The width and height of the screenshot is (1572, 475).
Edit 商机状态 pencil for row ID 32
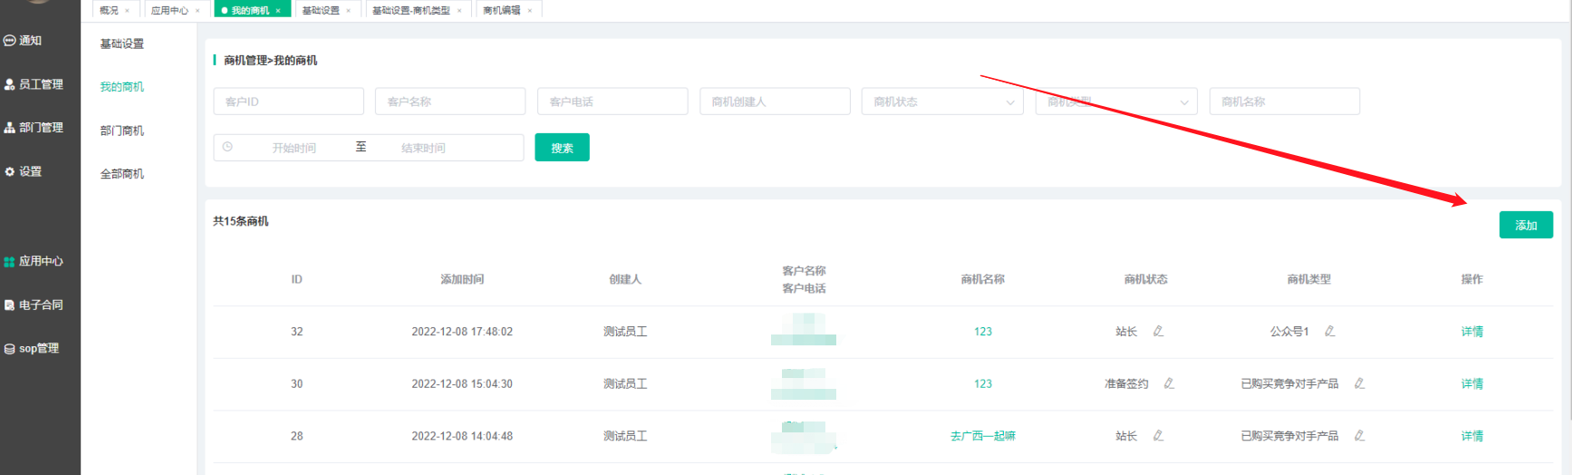tap(1158, 331)
